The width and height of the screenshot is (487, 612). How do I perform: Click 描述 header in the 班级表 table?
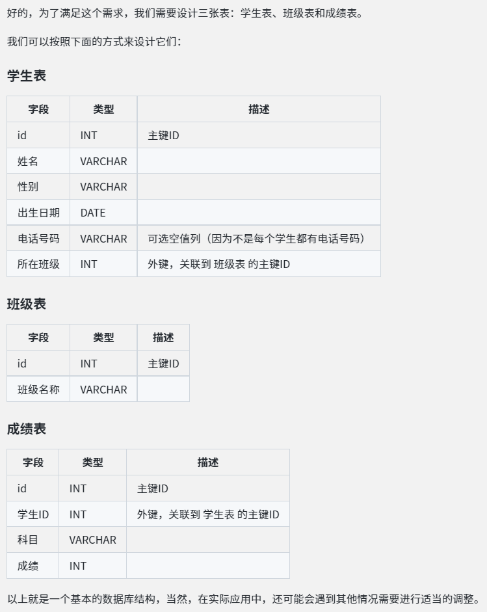(163, 338)
